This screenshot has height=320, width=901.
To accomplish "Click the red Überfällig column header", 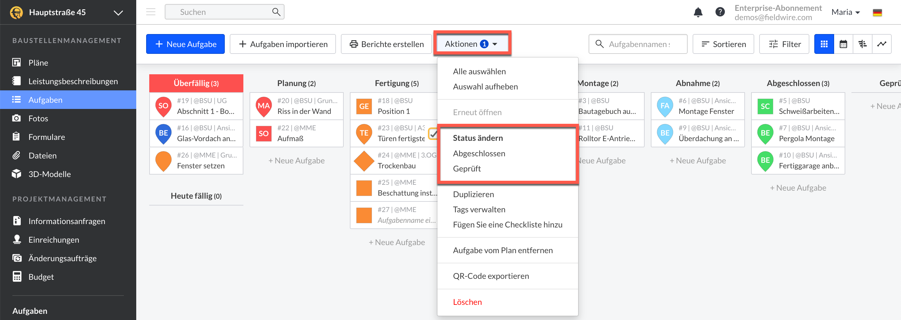I will tap(196, 83).
